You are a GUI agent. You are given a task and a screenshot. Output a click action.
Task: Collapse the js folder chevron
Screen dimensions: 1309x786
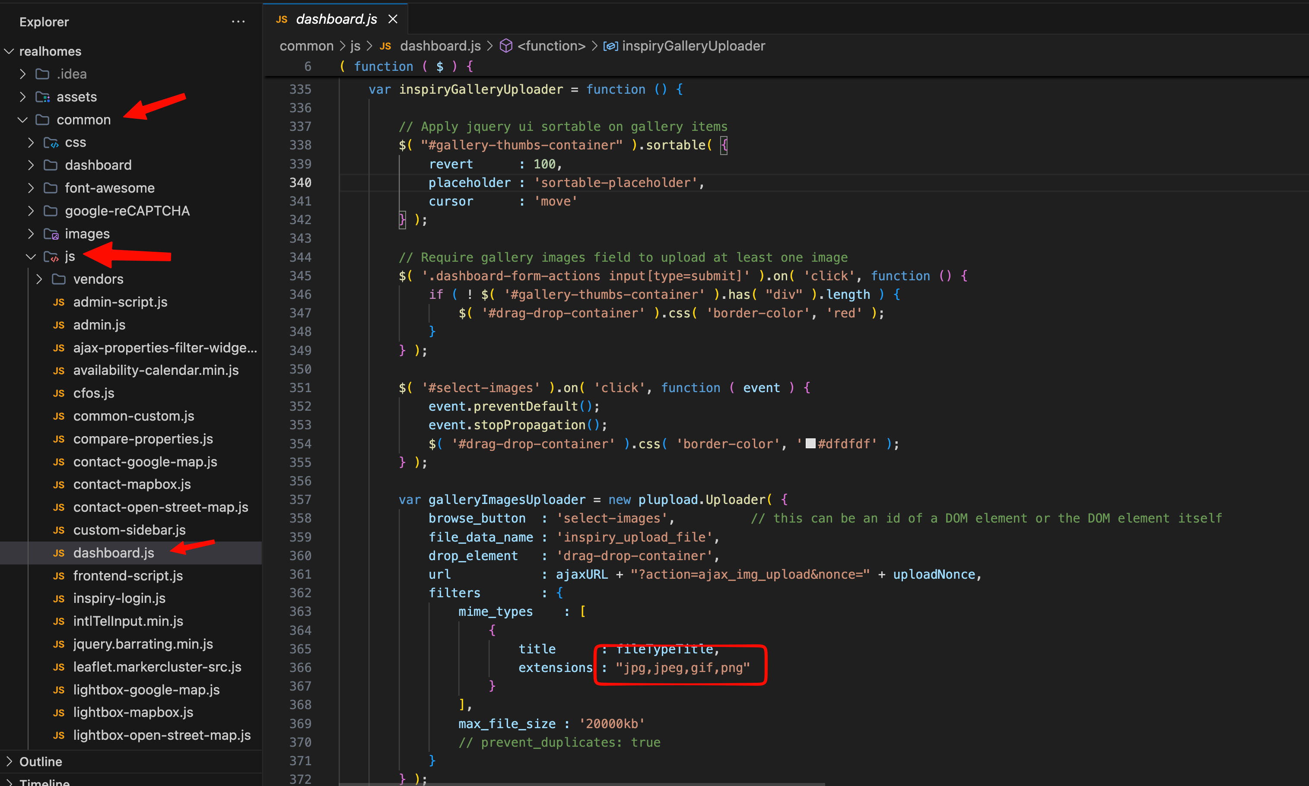tap(31, 257)
